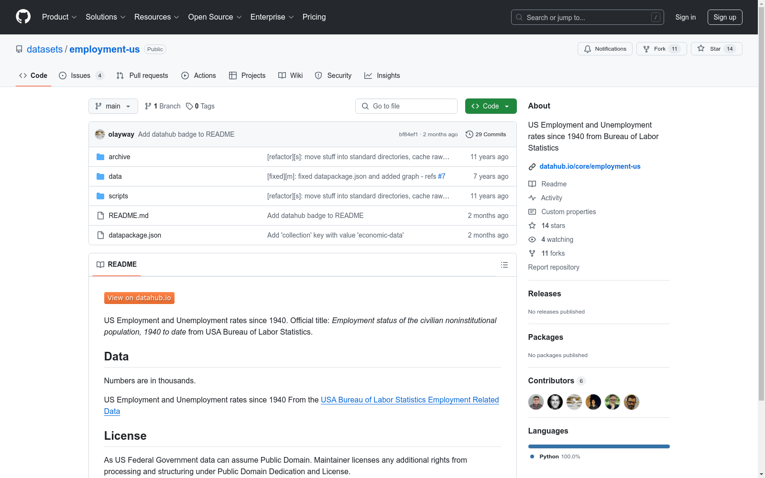
Task: Expand the Enterprise menu
Action: point(272,17)
